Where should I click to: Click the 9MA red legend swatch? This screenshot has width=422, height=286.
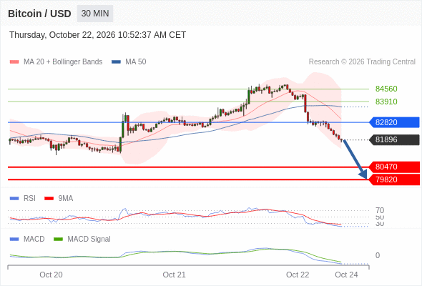[49, 199]
